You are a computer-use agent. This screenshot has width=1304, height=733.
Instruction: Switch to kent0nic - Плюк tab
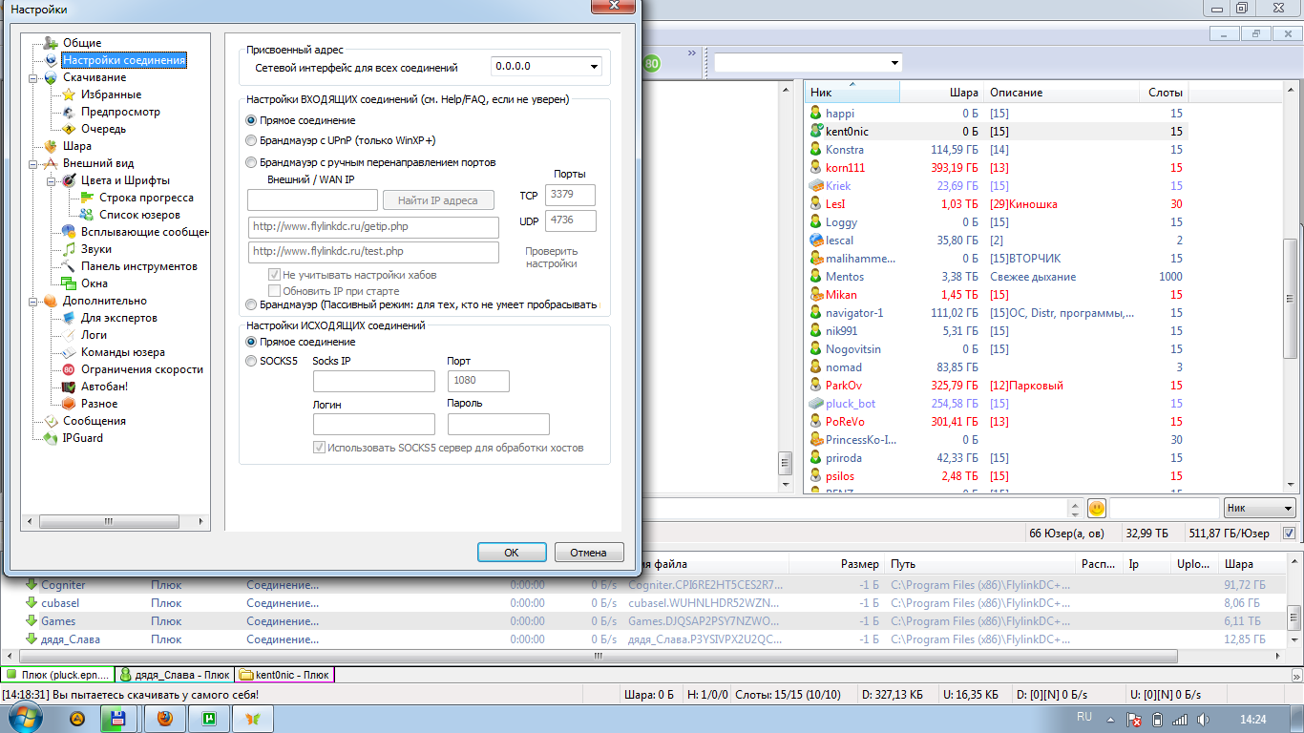pyautogui.click(x=284, y=675)
